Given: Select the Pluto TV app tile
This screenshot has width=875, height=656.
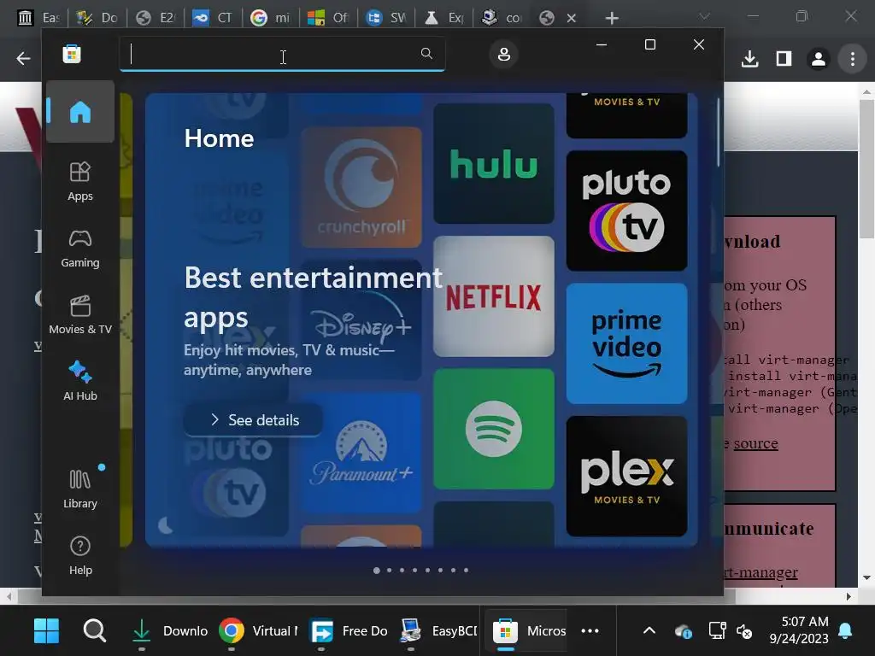Looking at the screenshot, I should pyautogui.click(x=626, y=211).
